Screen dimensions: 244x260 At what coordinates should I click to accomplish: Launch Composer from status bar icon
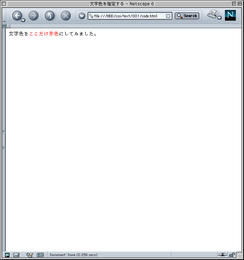30,255
